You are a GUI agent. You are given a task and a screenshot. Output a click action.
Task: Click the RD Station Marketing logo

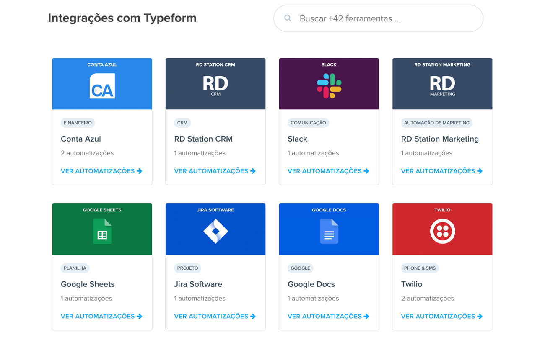tap(442, 86)
